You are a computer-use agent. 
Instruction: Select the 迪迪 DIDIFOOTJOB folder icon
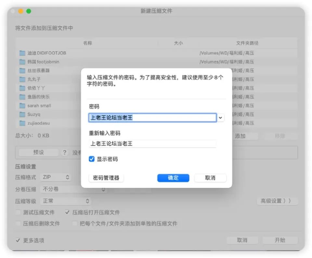[x=22, y=53]
